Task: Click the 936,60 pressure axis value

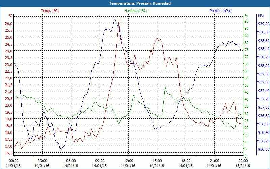Action: pos(264,124)
